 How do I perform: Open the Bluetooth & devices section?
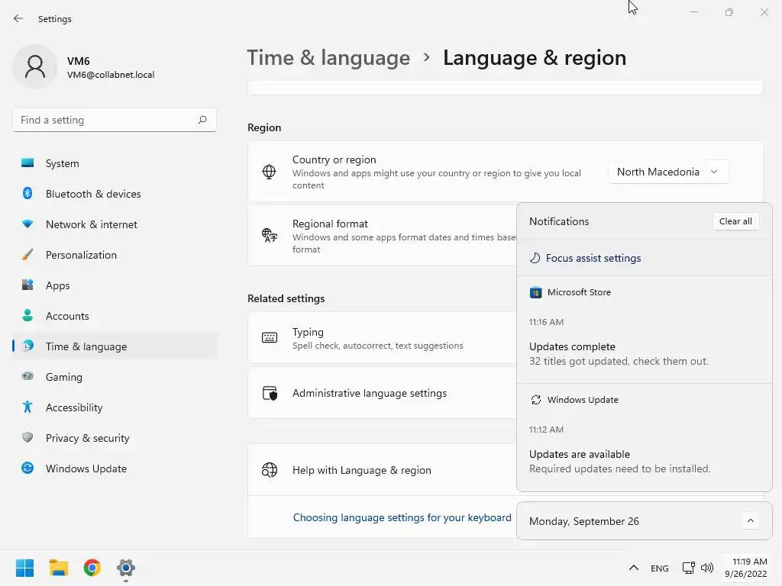[93, 194]
